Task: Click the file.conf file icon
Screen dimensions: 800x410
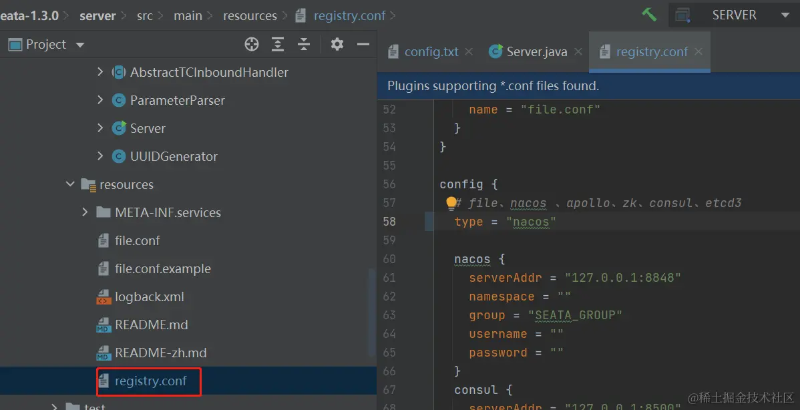Action: (104, 240)
